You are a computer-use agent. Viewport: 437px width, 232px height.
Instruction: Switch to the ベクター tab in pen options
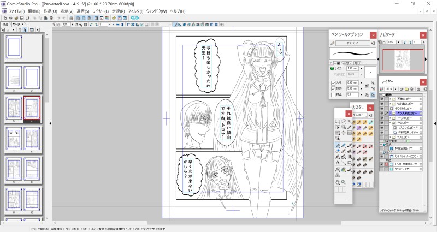pyautogui.click(x=347, y=63)
